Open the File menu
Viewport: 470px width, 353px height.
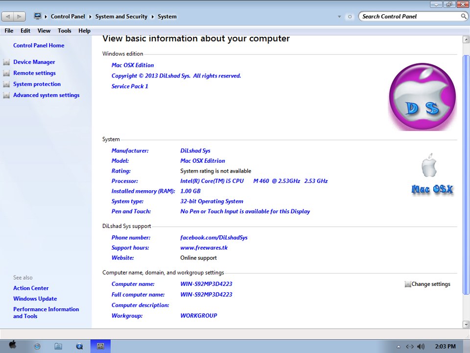[9, 30]
